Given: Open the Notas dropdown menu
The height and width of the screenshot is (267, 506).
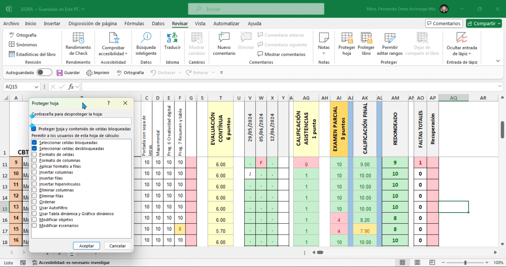Looking at the screenshot, I should (x=323, y=53).
